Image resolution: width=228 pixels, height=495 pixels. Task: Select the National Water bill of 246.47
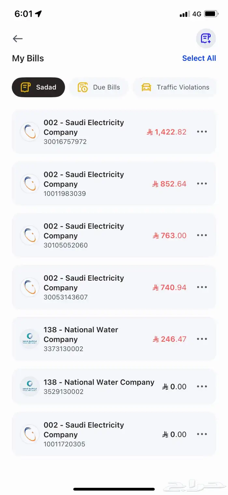pyautogui.click(x=114, y=339)
